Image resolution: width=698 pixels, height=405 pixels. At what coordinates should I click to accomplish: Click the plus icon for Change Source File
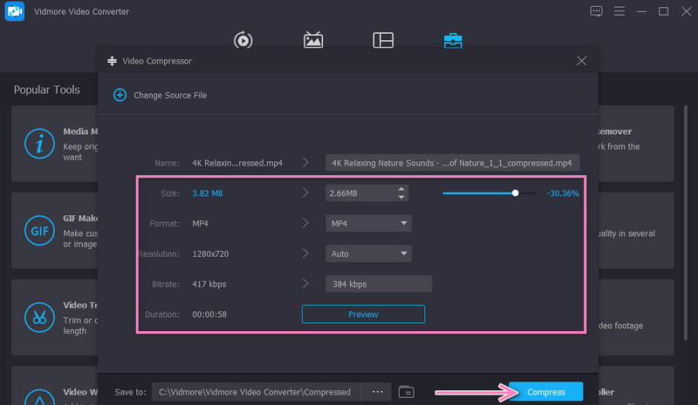[x=120, y=95]
